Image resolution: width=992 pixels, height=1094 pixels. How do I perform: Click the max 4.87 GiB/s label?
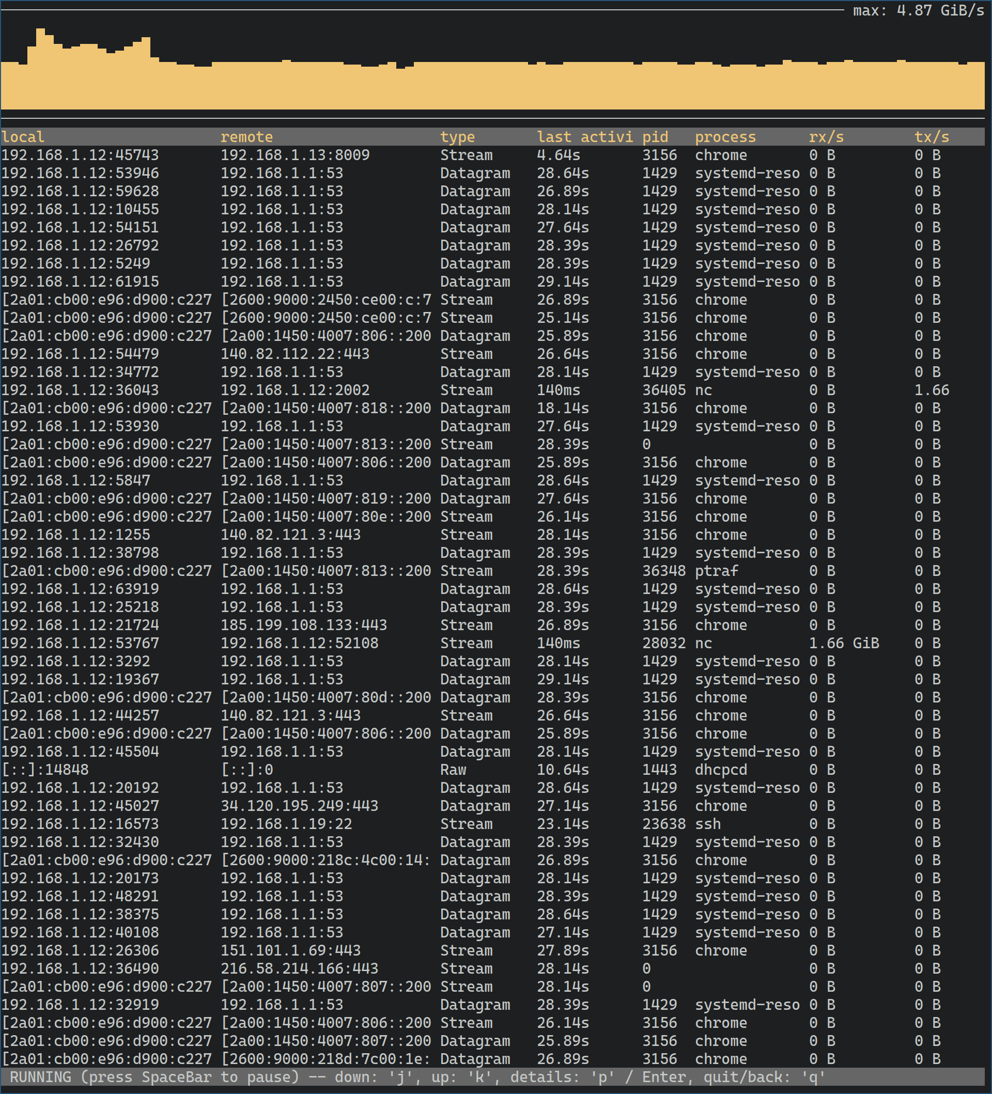pos(918,10)
